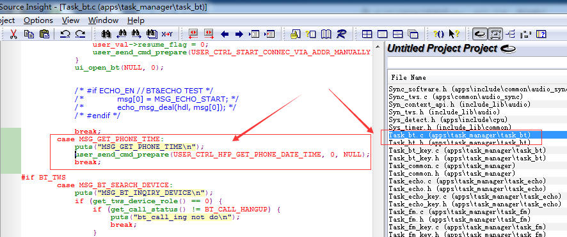567x237 pixels.
Task: Go back with the blue left arrow
Action: [225, 34]
